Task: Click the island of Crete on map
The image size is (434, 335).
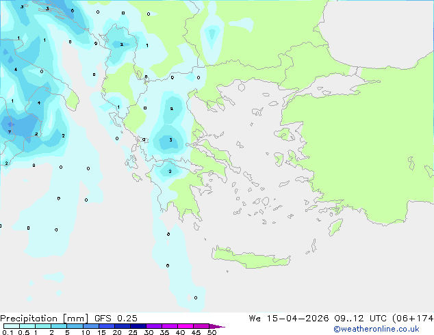Action: [x=251, y=257]
